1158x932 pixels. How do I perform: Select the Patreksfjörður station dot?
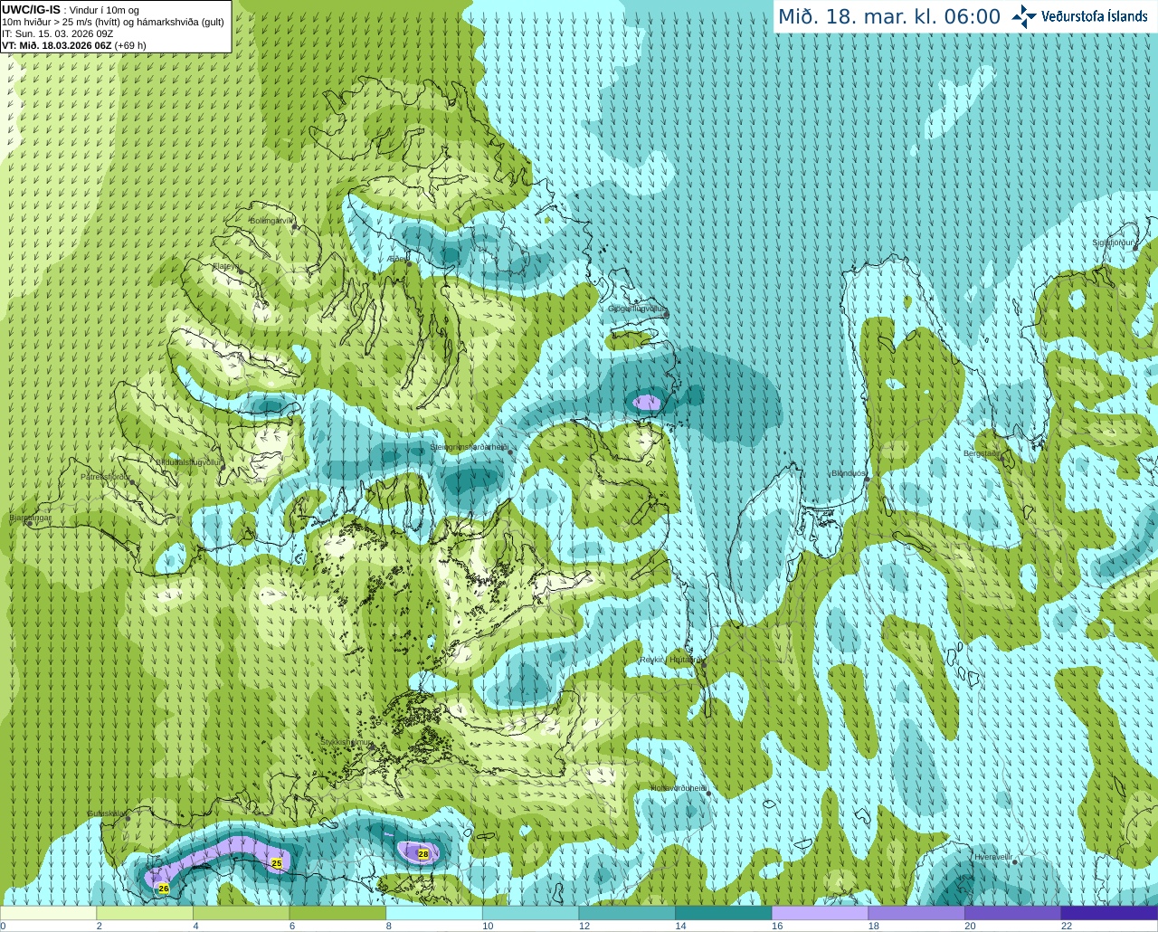pos(133,481)
